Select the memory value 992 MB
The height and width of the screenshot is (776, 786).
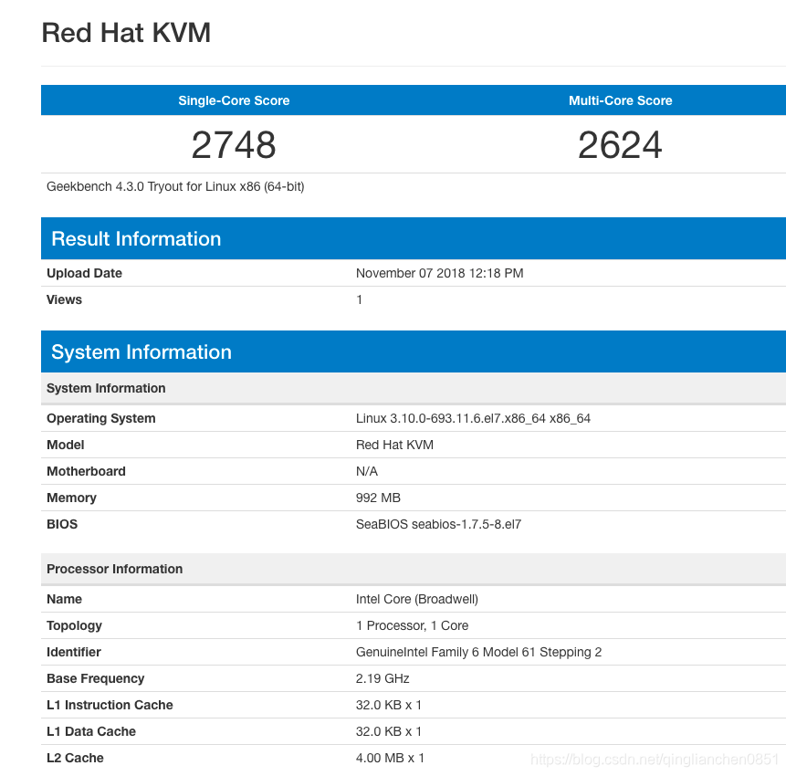pyautogui.click(x=378, y=498)
